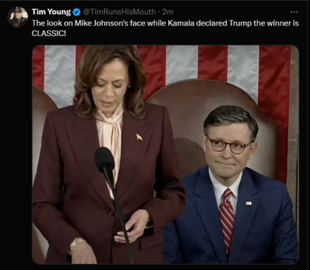Click the word CLASSIC! in the tweet
Image resolution: width=310 pixels, height=270 pixels.
pyautogui.click(x=49, y=34)
